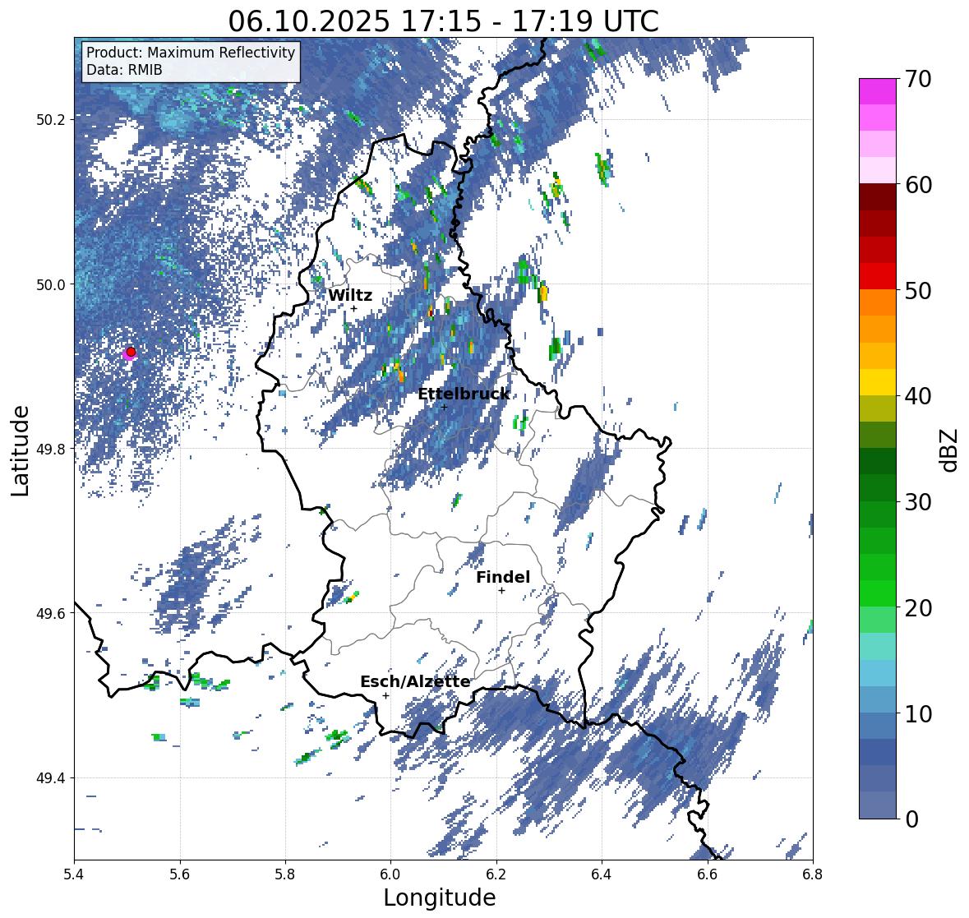This screenshot has width=969, height=918.
Task: Click the 50 dBZ colorbar tick
Action: 917,290
